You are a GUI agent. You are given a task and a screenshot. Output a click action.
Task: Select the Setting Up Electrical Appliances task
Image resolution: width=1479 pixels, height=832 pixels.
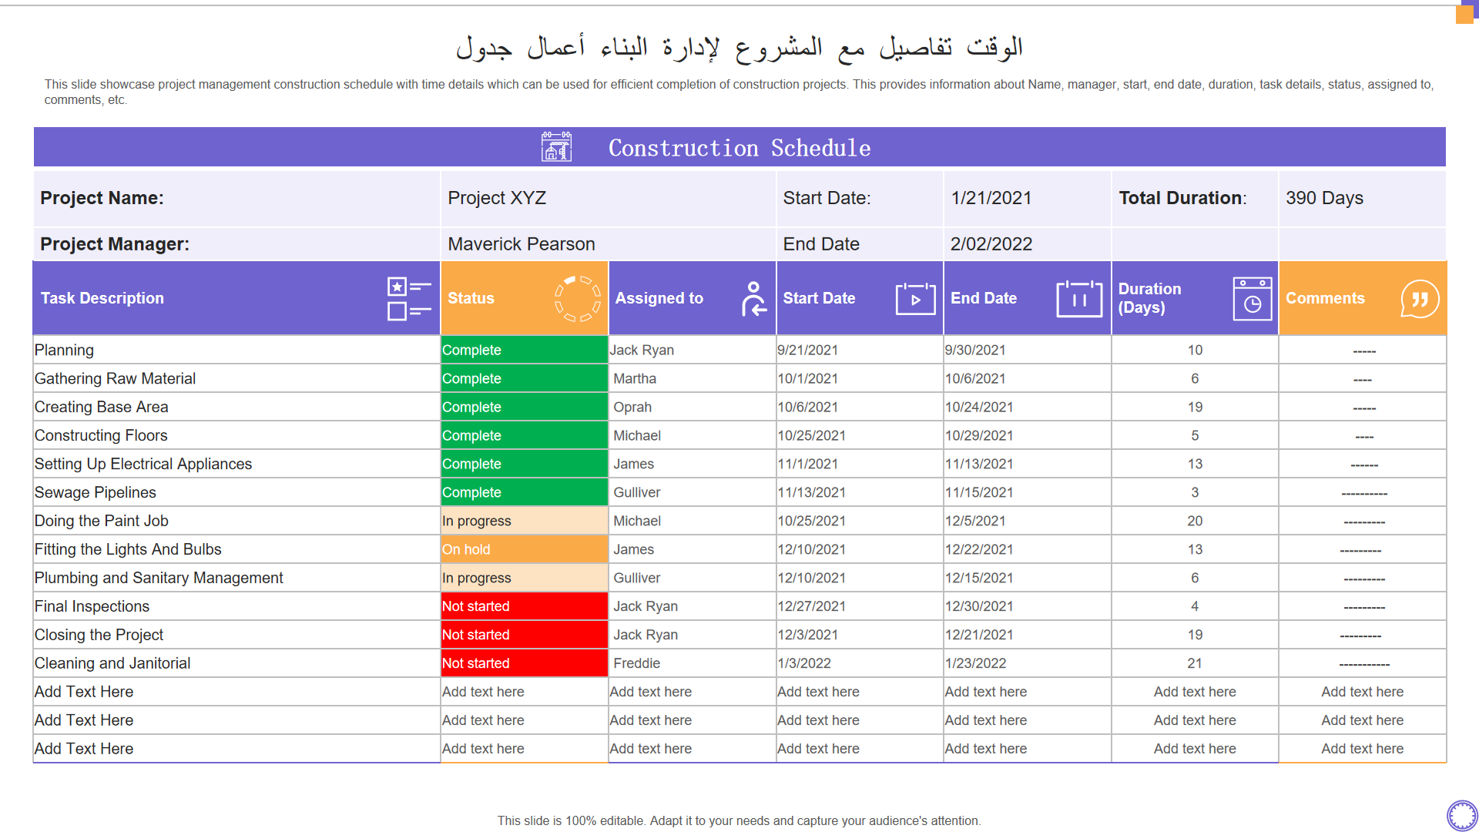[x=143, y=464]
